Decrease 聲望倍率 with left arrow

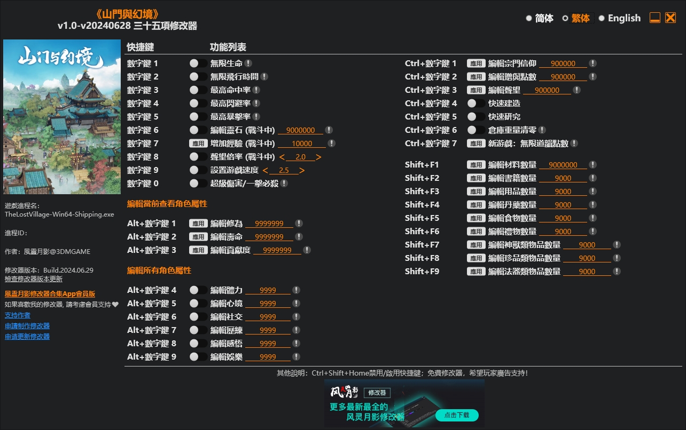pyautogui.click(x=282, y=157)
